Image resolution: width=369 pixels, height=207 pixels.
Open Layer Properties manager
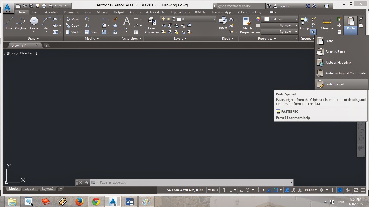click(x=152, y=25)
